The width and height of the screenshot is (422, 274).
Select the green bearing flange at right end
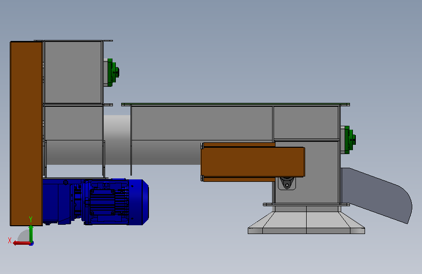349,140
